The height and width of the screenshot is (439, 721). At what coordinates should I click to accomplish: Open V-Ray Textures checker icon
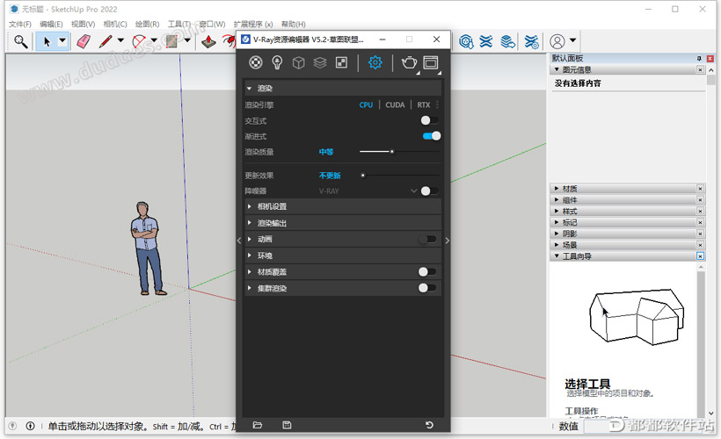pyautogui.click(x=342, y=62)
